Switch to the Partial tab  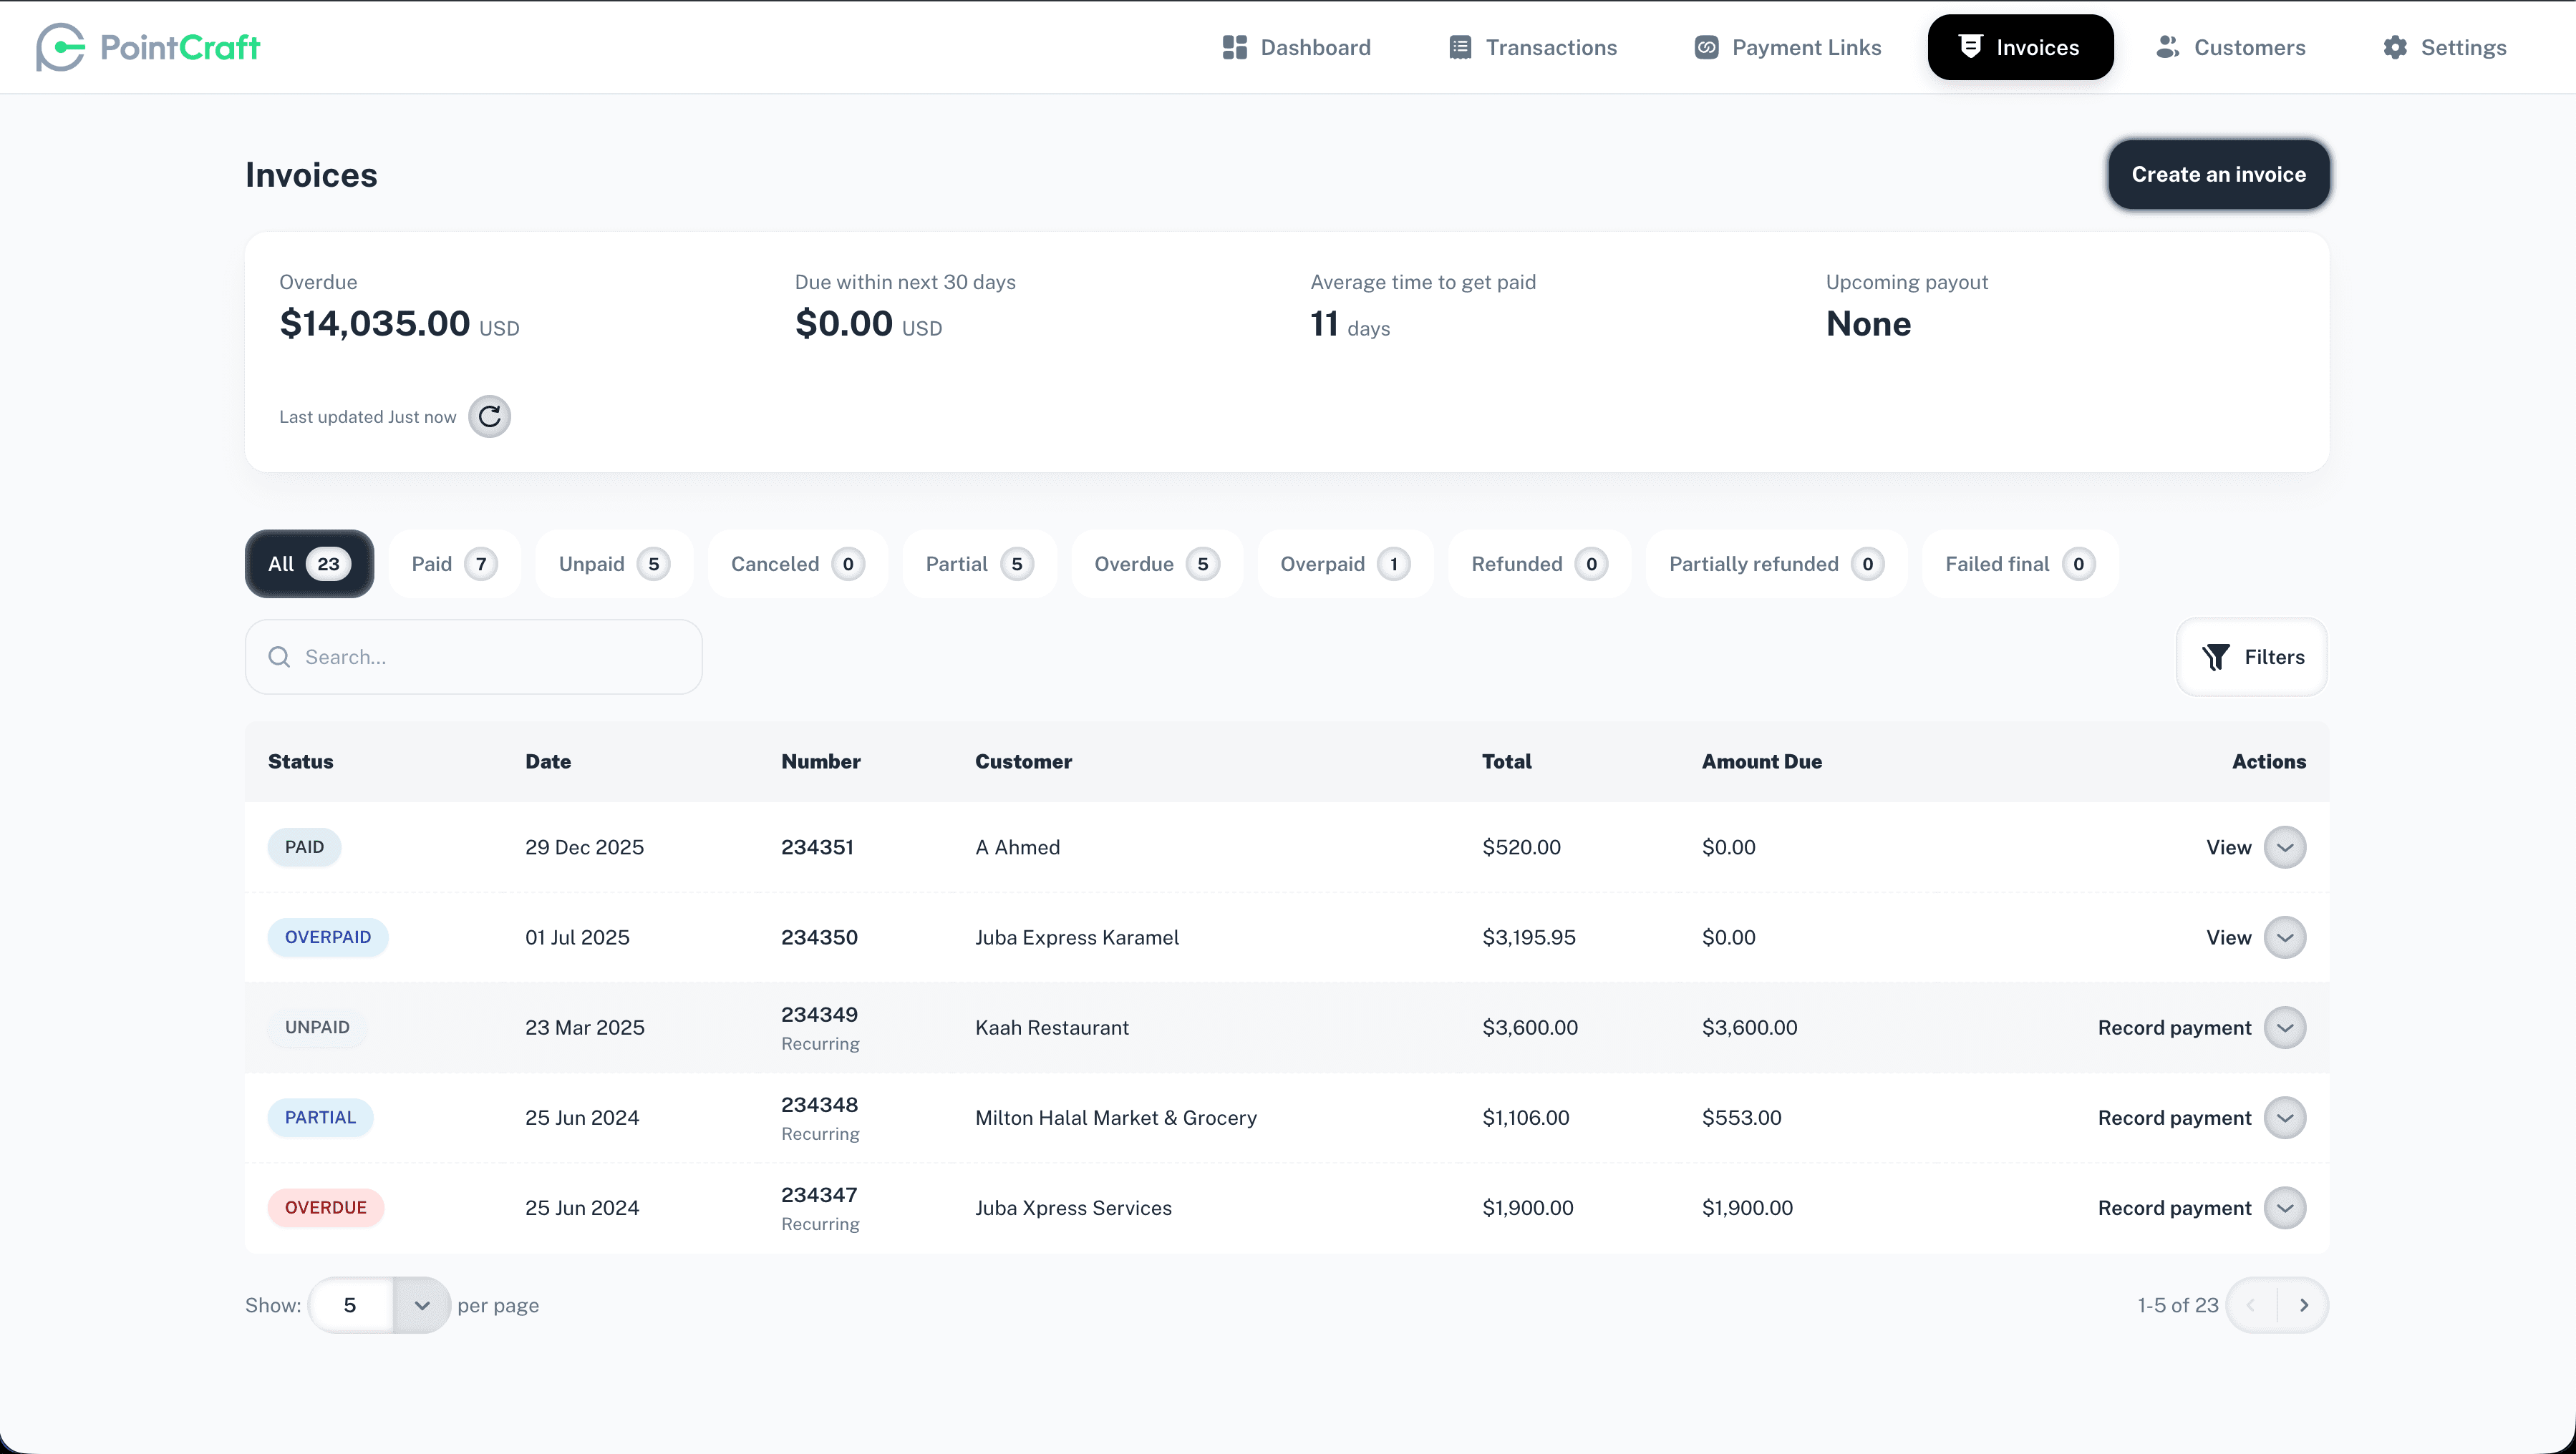point(979,564)
